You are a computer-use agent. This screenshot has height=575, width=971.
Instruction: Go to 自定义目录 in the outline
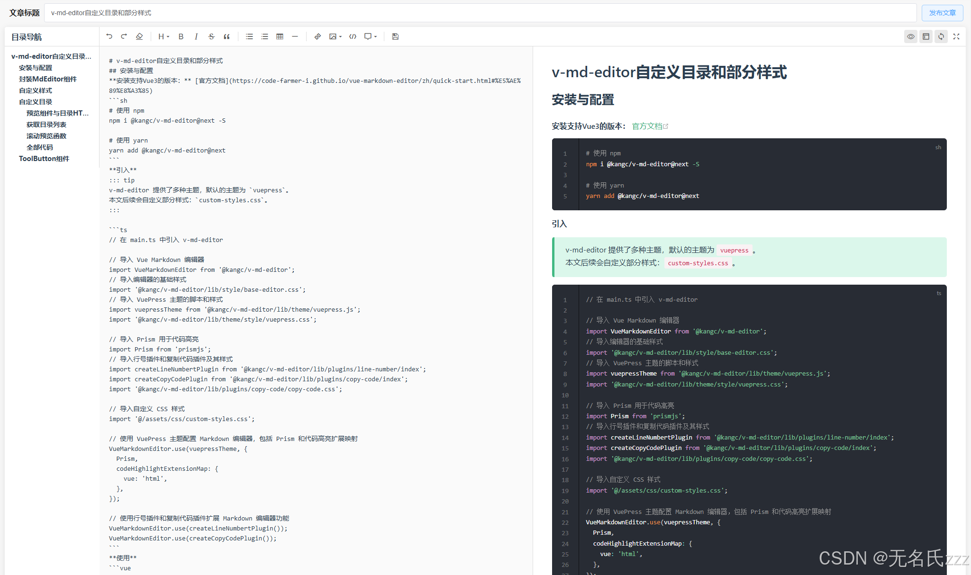point(36,102)
